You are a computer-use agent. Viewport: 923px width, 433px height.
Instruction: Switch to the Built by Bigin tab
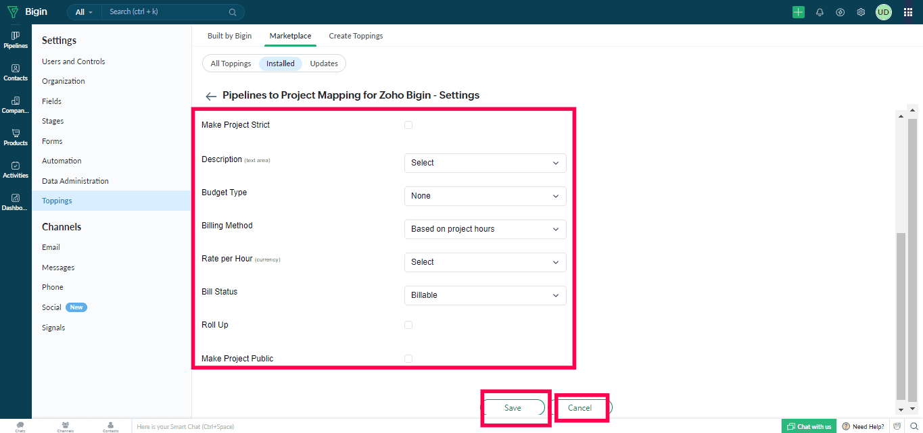[x=229, y=36]
